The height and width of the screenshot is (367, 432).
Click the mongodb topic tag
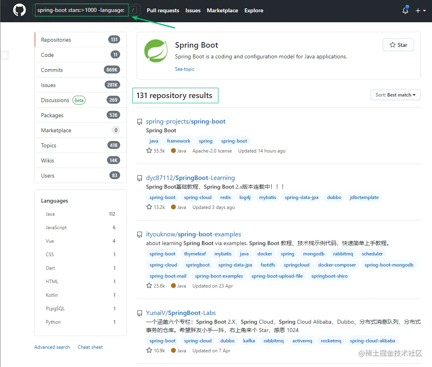tap(313, 254)
